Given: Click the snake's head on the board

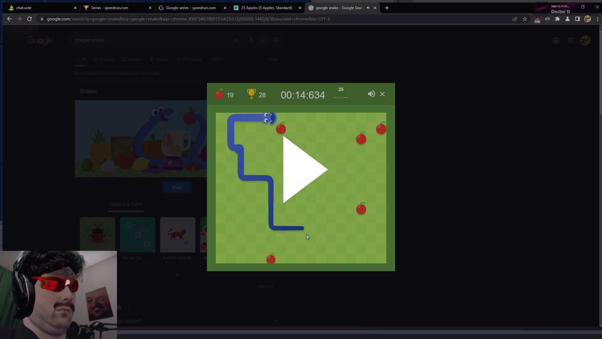Looking at the screenshot, I should pos(270,118).
